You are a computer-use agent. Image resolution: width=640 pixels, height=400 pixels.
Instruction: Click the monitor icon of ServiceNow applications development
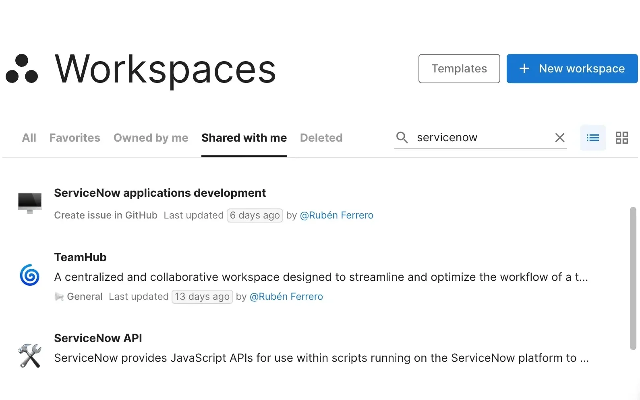(x=30, y=203)
